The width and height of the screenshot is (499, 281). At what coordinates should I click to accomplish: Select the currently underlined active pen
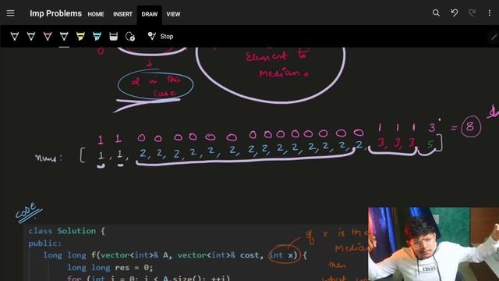pos(64,37)
